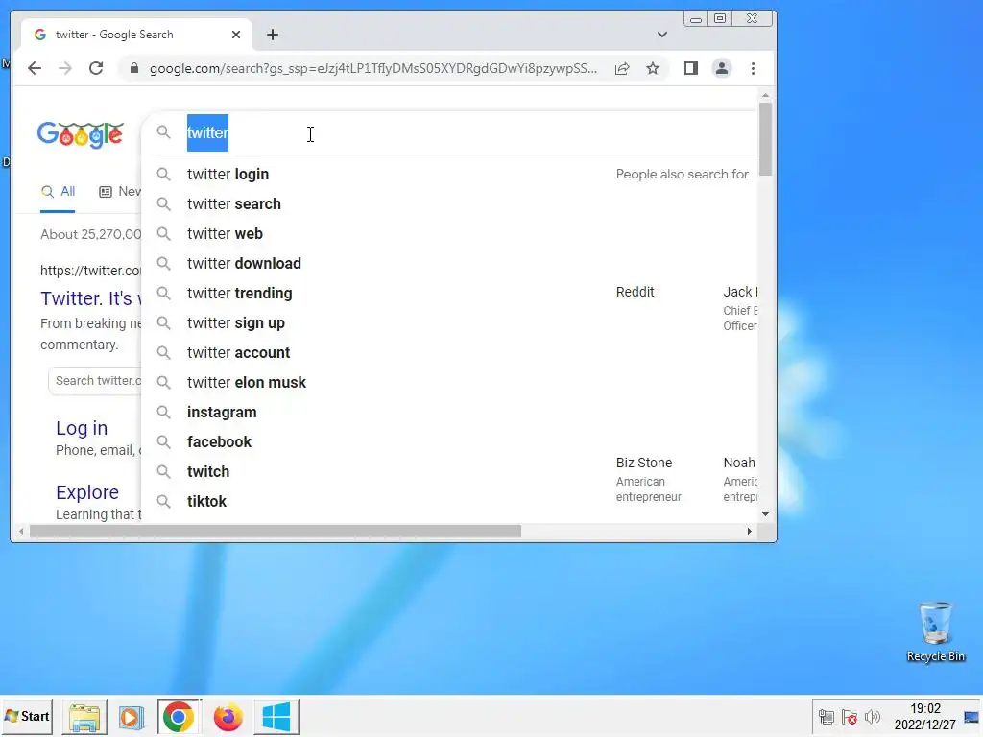Open File Explorer from the taskbar
The height and width of the screenshot is (737, 983).
point(84,717)
